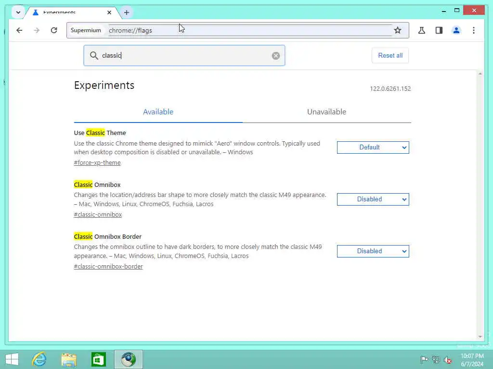
Task: Open a new tab with the plus button
Action: tap(127, 12)
